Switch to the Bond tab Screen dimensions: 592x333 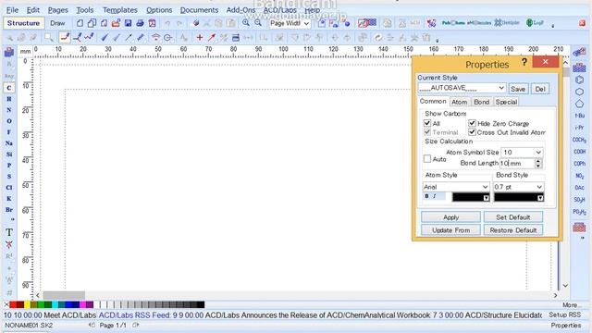tap(481, 102)
